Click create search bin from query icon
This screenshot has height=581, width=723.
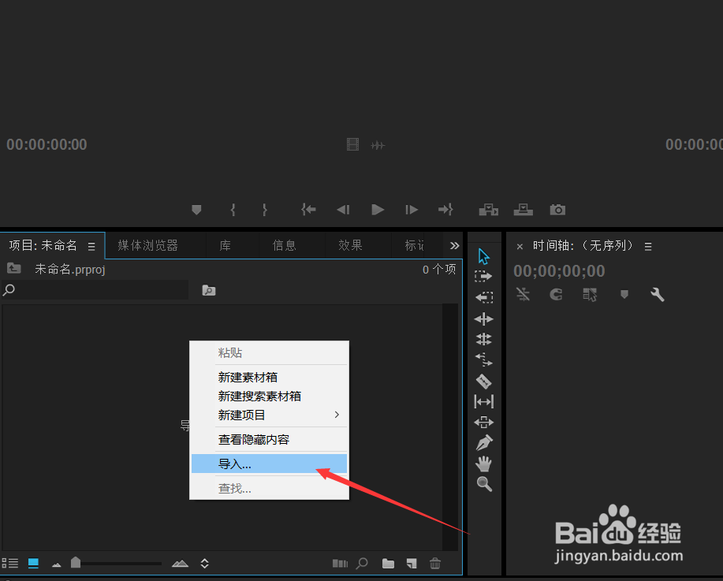(x=209, y=290)
